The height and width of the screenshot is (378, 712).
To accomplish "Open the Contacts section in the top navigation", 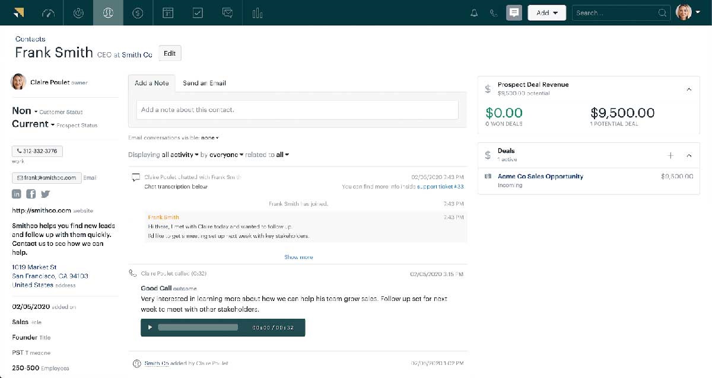I will coord(108,12).
